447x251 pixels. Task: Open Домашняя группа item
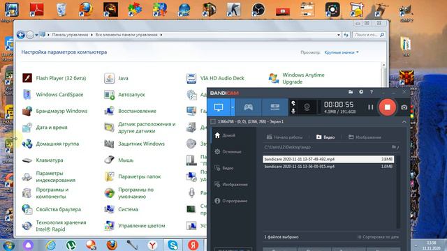pos(50,144)
